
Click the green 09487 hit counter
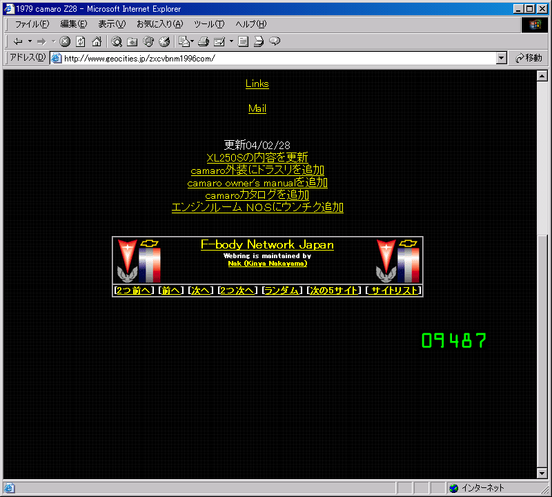coord(454,340)
